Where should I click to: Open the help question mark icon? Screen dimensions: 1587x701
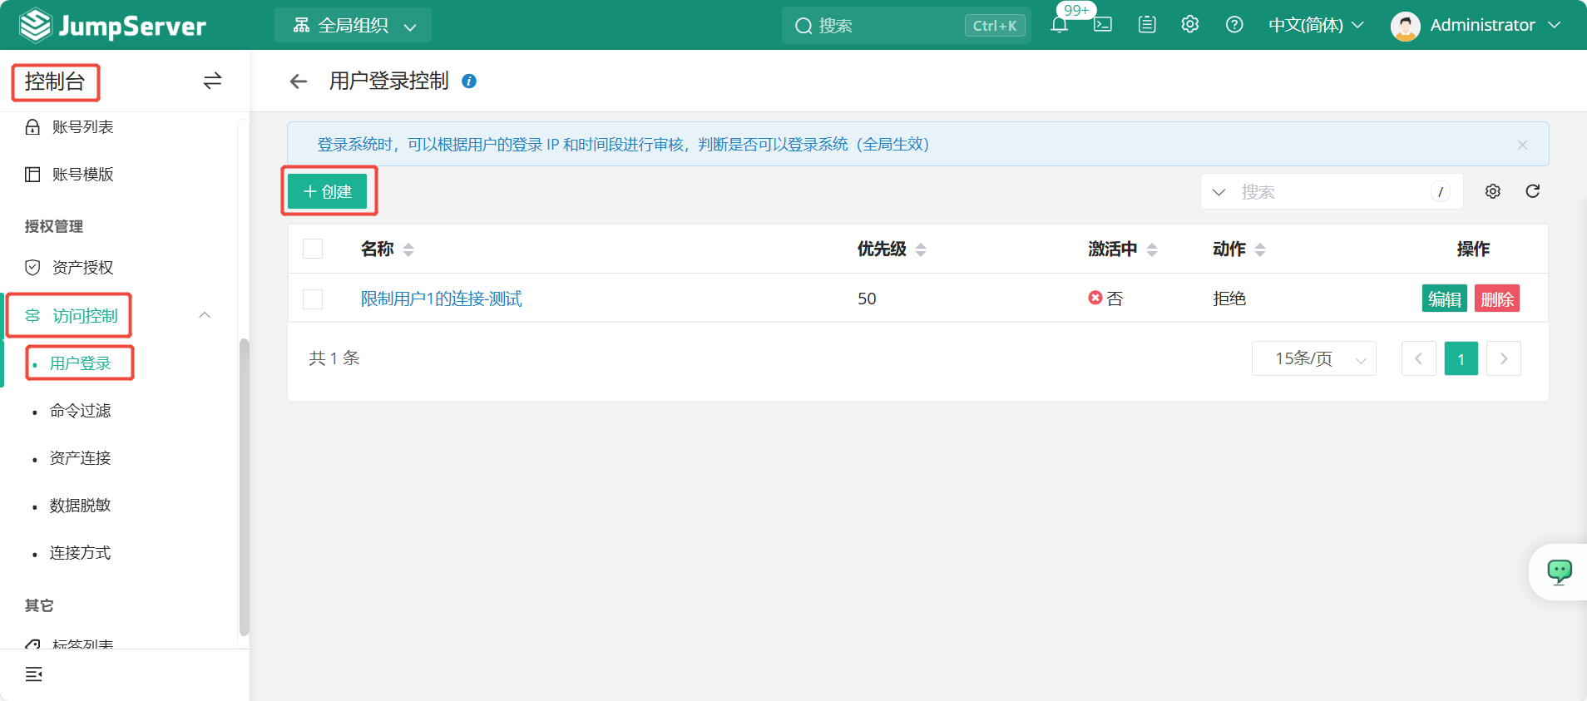point(1234,25)
